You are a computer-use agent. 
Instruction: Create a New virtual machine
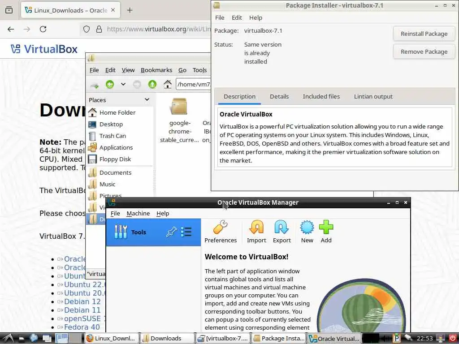click(307, 232)
